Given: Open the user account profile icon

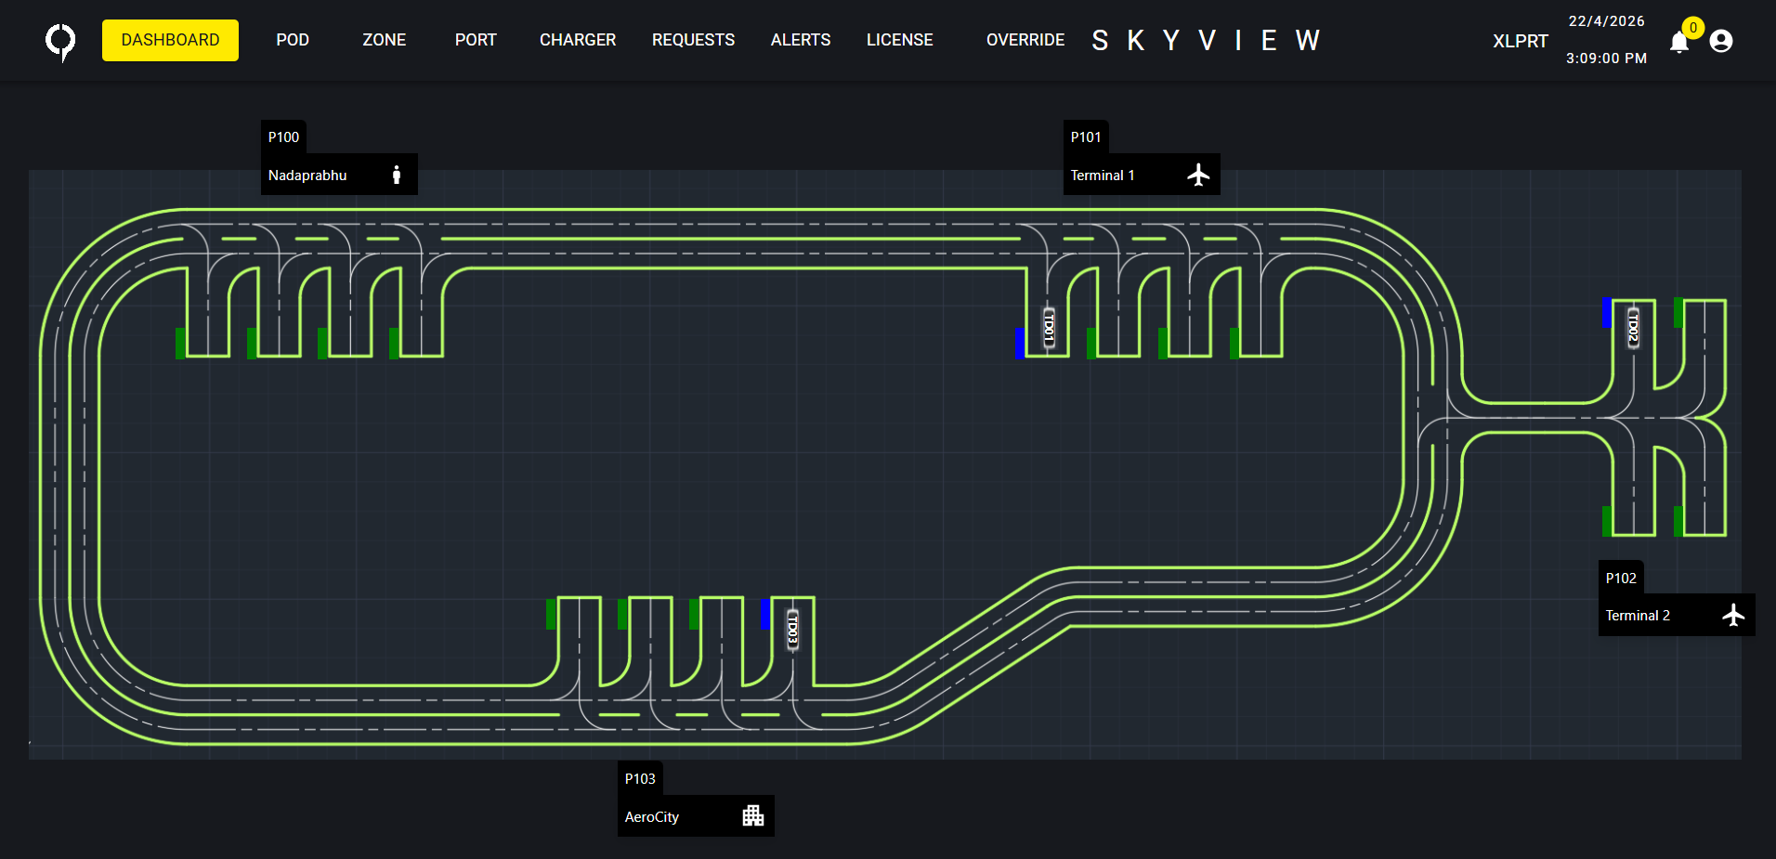Looking at the screenshot, I should point(1720,41).
